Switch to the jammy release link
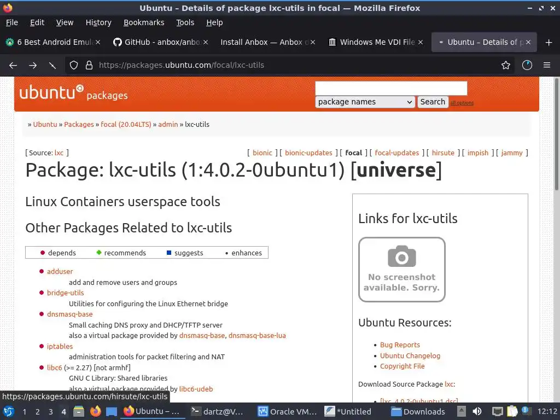Viewport: 560px width, 420px height. coord(512,153)
